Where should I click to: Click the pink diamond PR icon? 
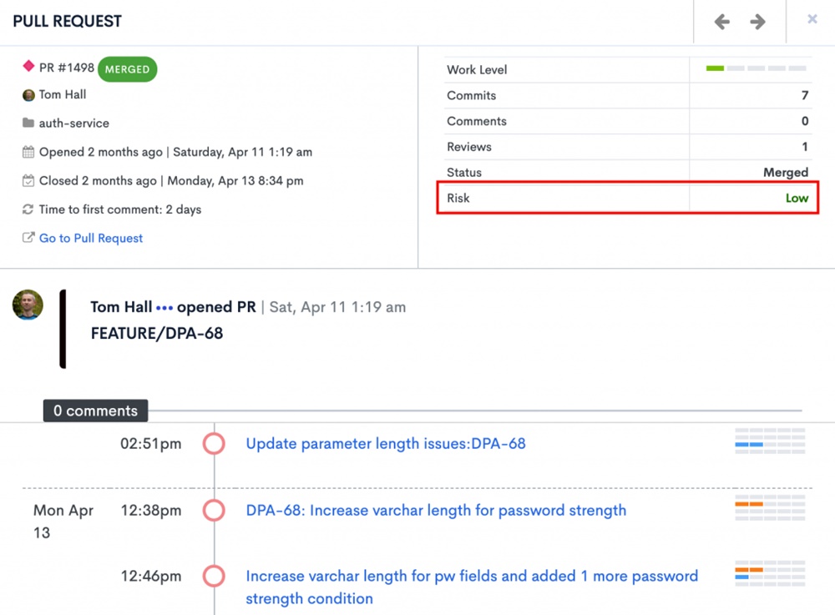[28, 67]
